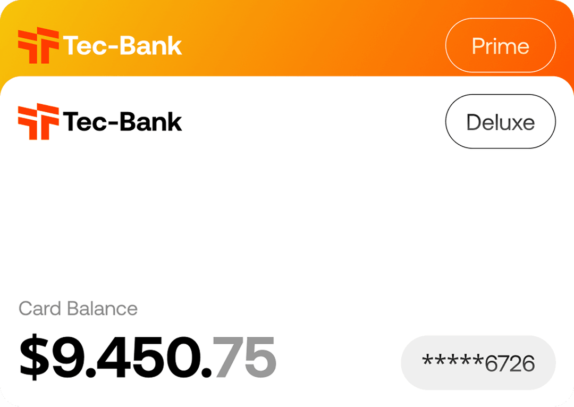Select the Prime card tier badge
The image size is (574, 407).
pyautogui.click(x=500, y=46)
